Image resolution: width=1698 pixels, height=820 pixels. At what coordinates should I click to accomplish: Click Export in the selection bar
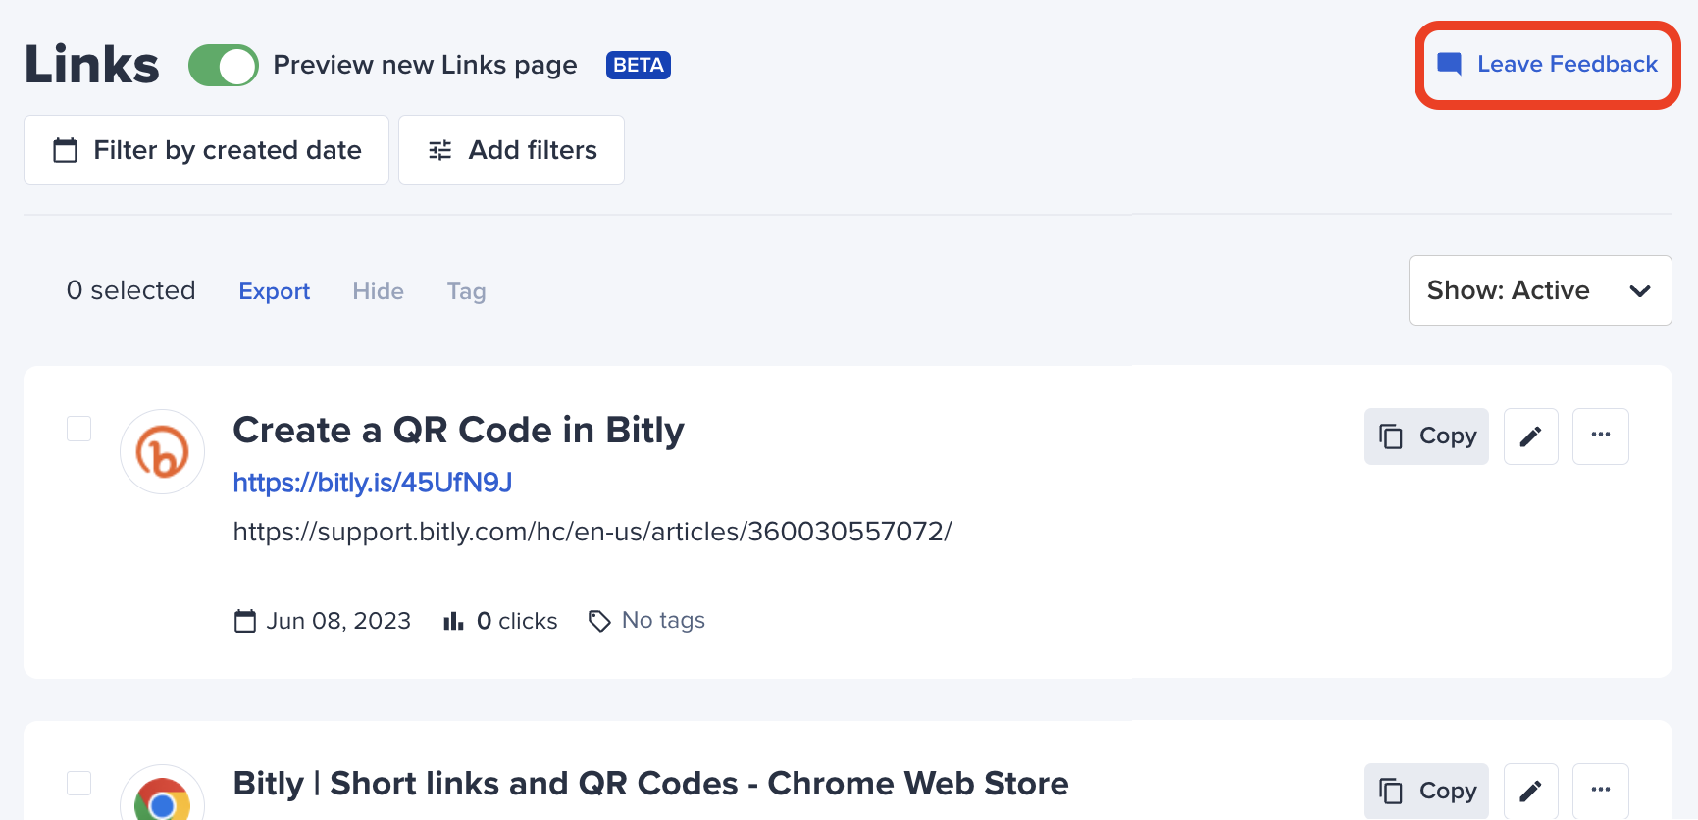point(275,291)
